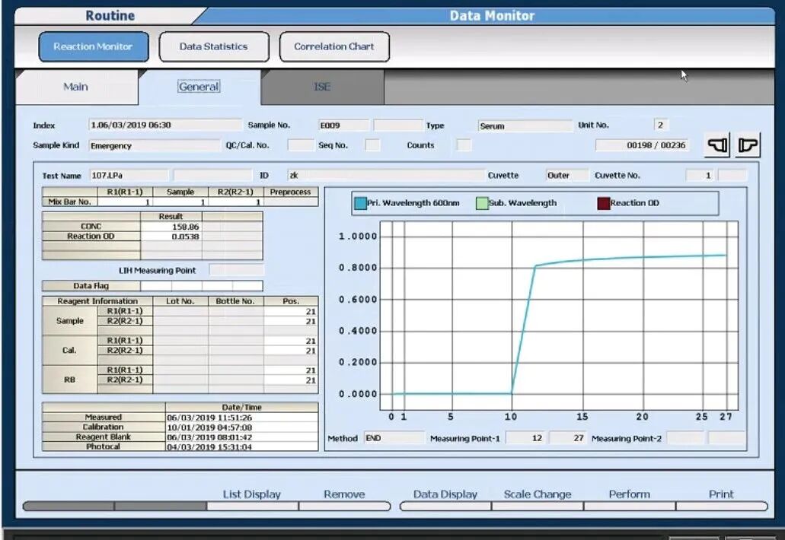Click the List Display button
The width and height of the screenshot is (785, 540).
click(252, 500)
